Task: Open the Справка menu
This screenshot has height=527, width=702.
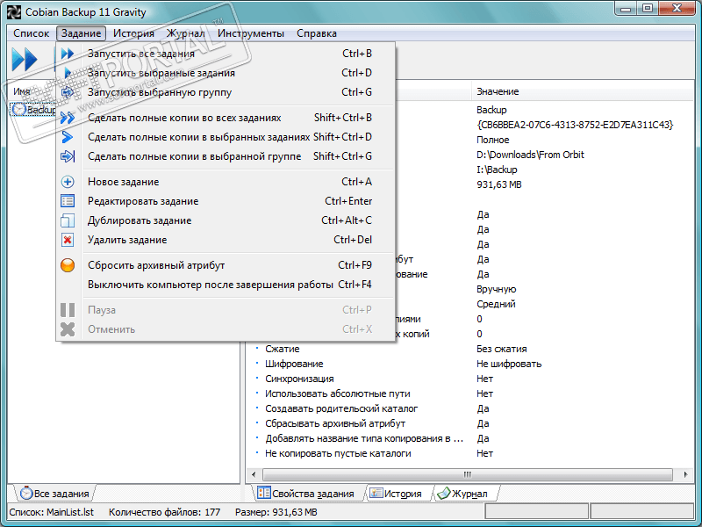Action: (317, 33)
